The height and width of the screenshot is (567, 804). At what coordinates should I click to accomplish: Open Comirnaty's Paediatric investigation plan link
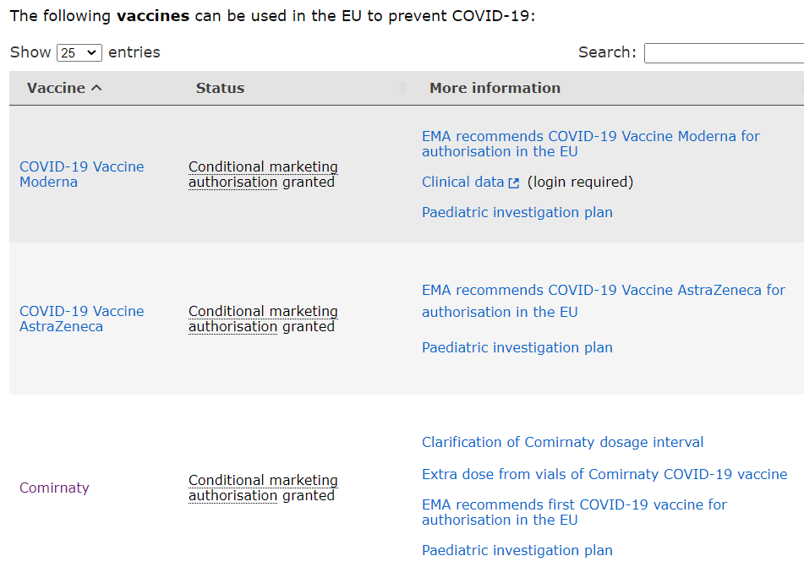[x=517, y=550]
